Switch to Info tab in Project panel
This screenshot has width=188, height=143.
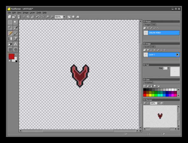click(x=154, y=25)
